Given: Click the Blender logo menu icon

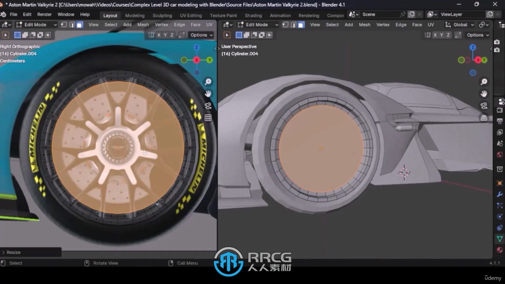Looking at the screenshot, I should coord(4,14).
